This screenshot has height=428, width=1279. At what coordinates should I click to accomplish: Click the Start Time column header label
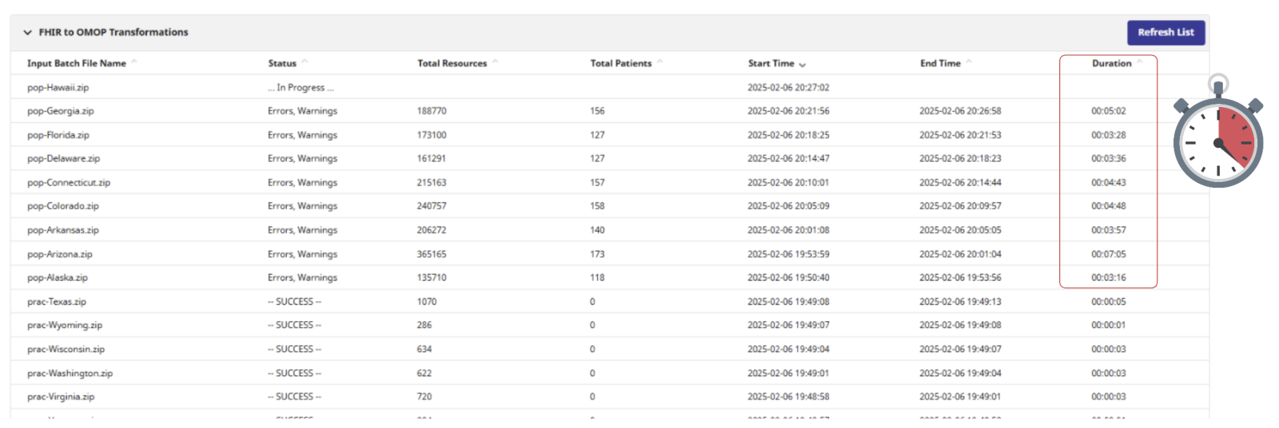tap(771, 63)
